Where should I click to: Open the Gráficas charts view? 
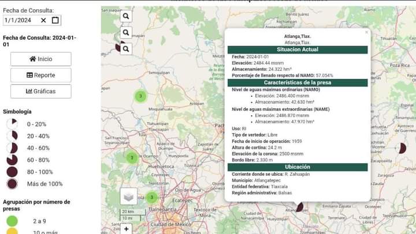[x=40, y=91]
